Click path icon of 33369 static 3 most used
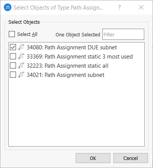The width and height of the screenshot is (153, 168). pos(21,56)
